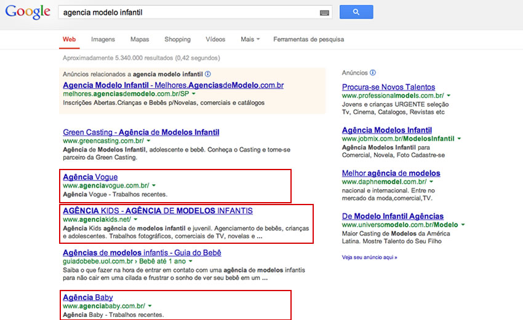
Task: Switch to the Imagens tab
Action: pos(103,39)
